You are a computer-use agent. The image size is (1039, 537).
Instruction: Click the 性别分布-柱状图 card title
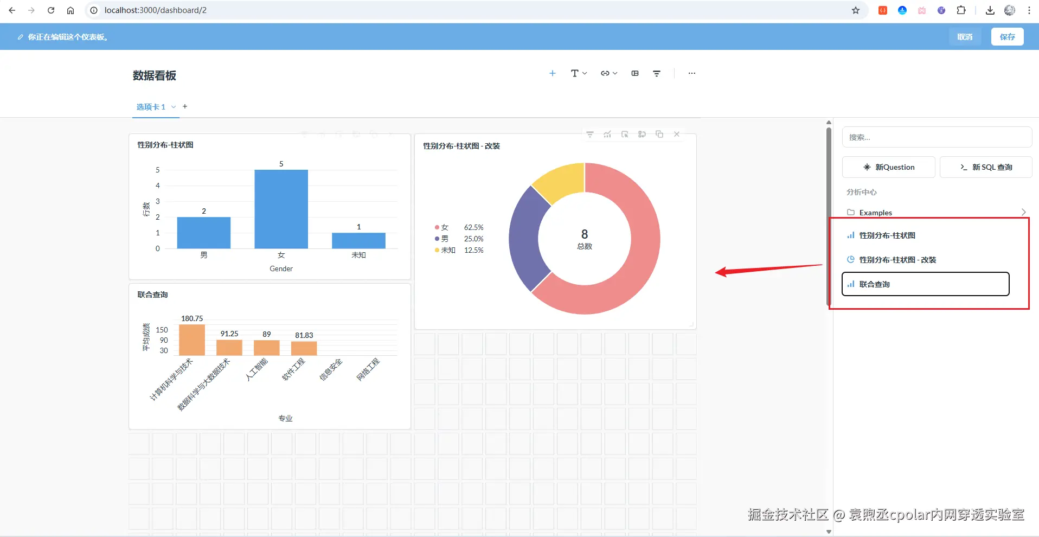165,145
